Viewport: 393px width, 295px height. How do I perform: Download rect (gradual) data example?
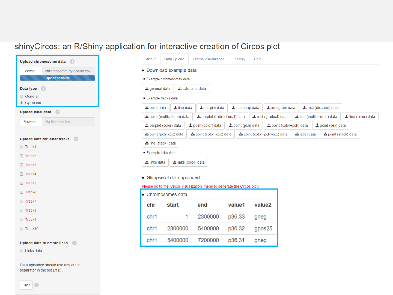tap(270, 117)
